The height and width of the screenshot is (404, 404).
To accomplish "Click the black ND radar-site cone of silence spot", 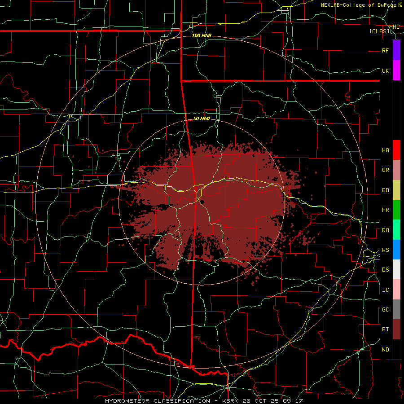I will 202,202.
